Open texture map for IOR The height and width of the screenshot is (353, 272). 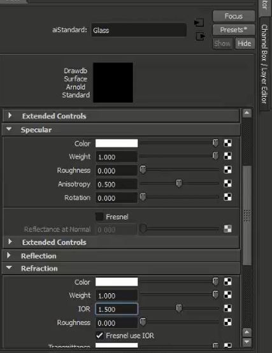tap(227, 308)
